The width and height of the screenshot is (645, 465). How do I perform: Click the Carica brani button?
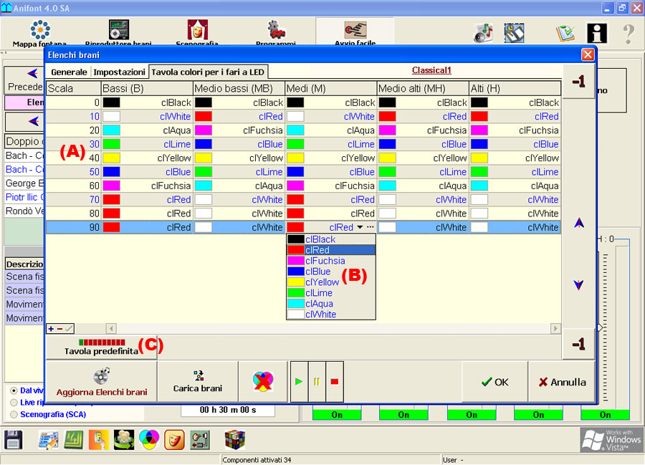click(198, 382)
